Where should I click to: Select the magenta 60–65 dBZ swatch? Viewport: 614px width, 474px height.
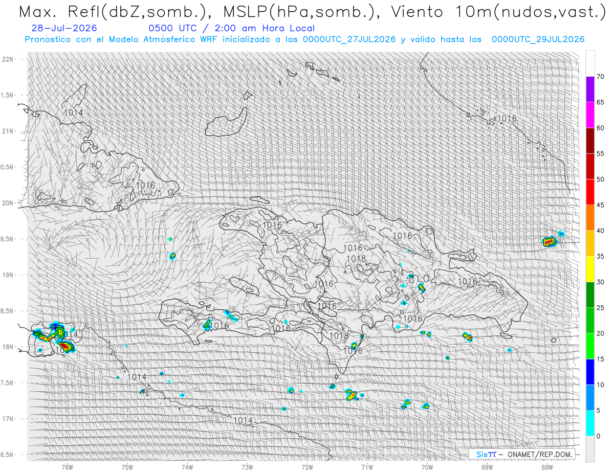tap(590, 115)
